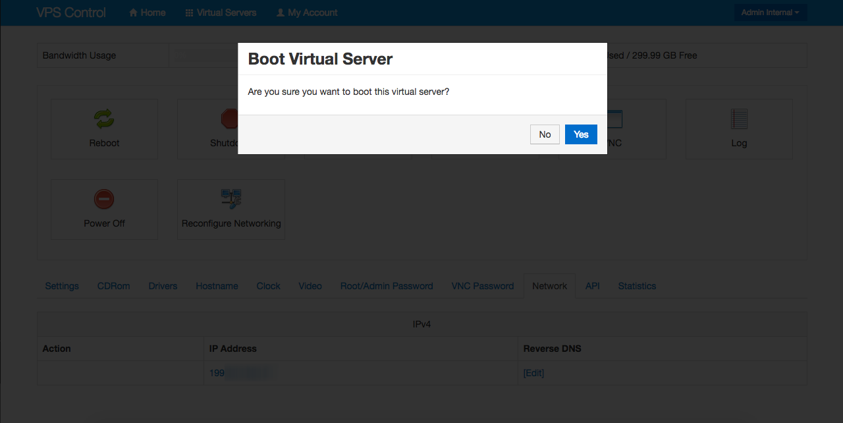Open the API tab
Screen dimensions: 843x423
click(593, 286)
